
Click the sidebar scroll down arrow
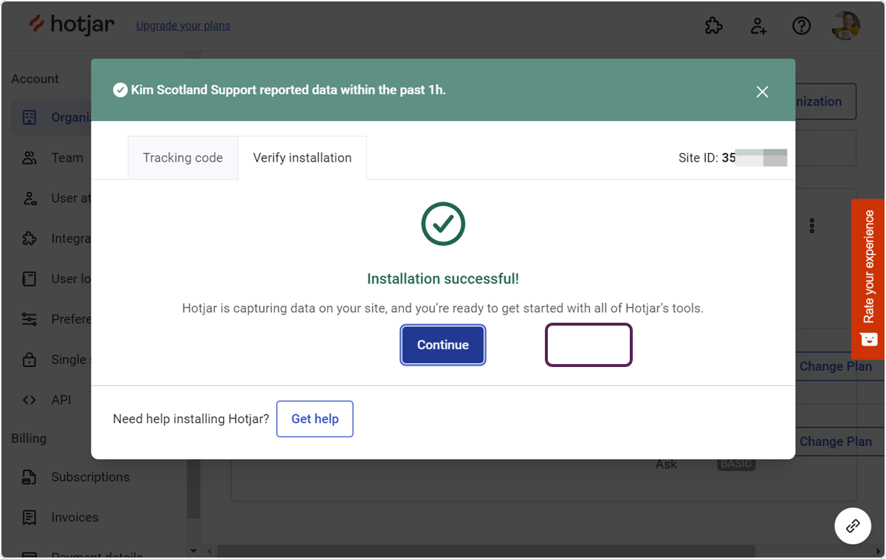[x=193, y=551]
